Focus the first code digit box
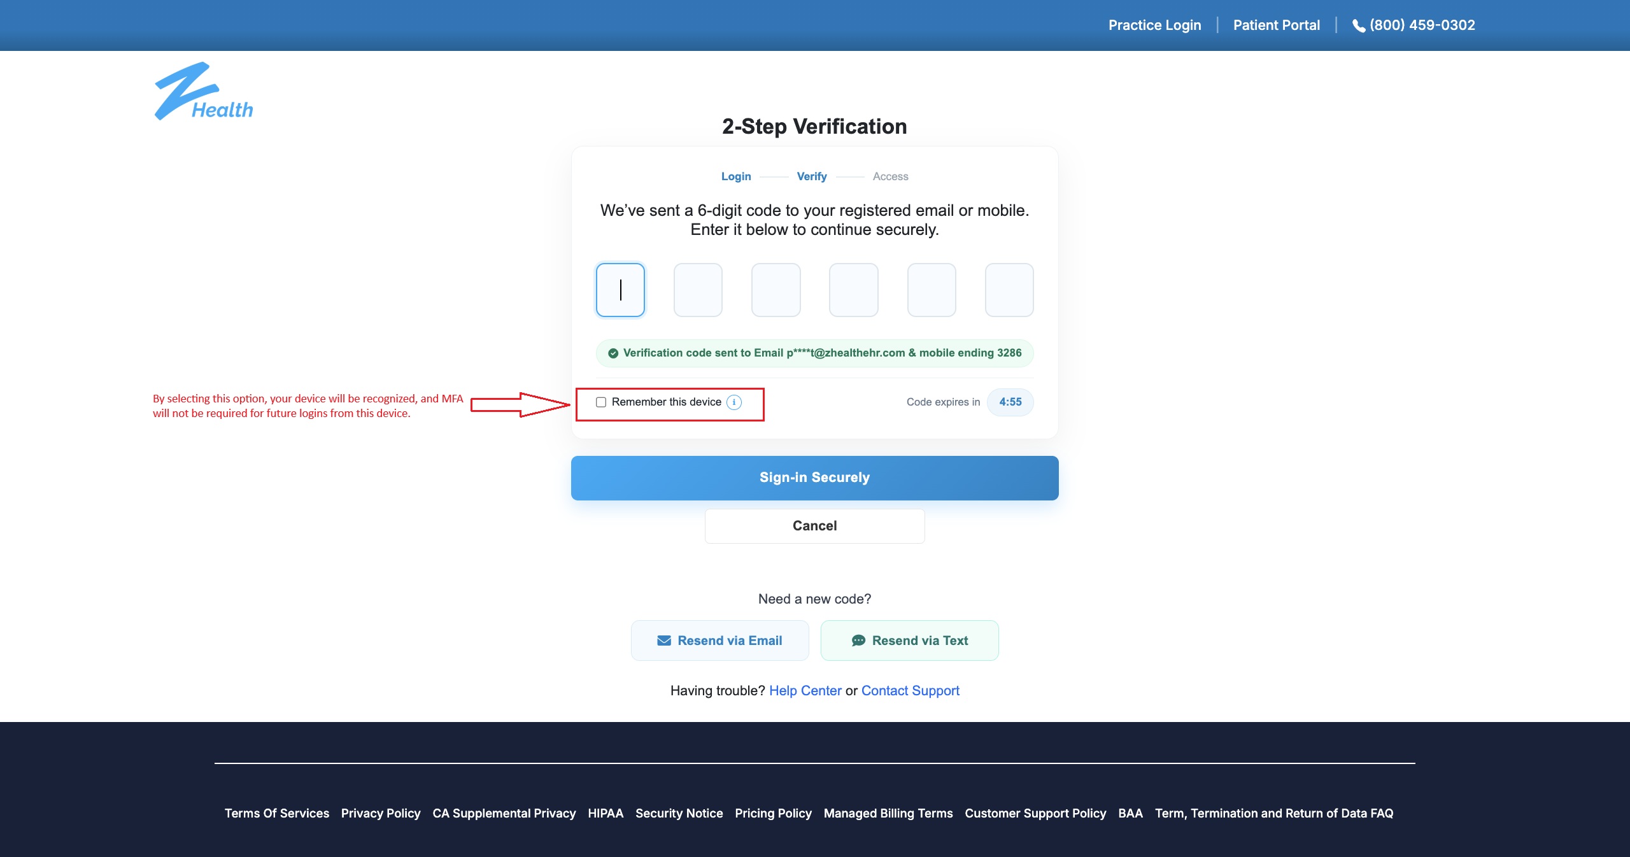1630x857 pixels. pyautogui.click(x=620, y=290)
